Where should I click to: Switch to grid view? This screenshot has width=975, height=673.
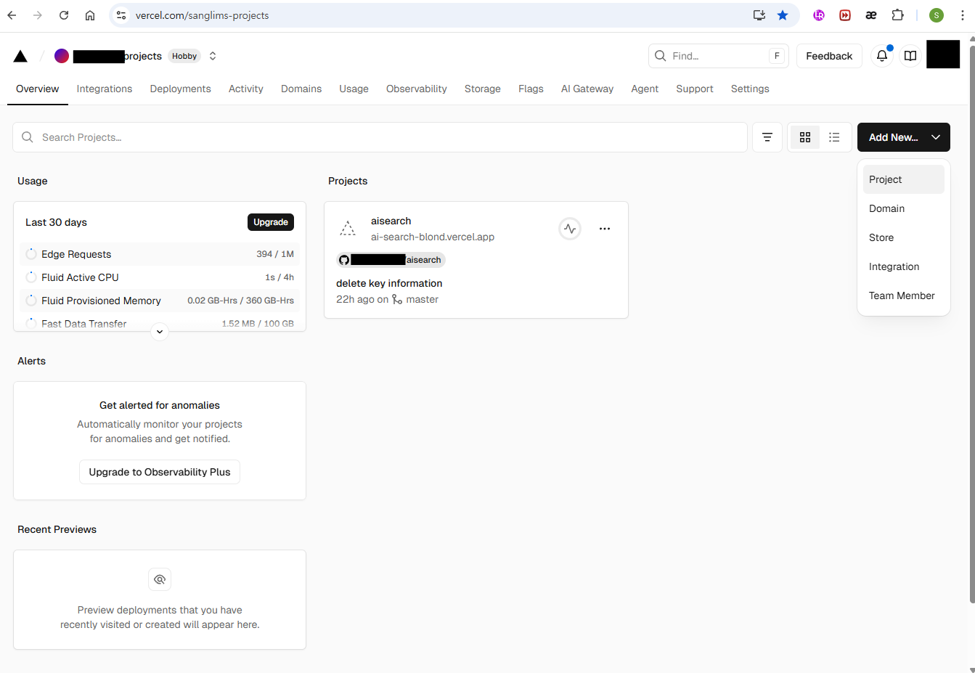[x=805, y=137]
